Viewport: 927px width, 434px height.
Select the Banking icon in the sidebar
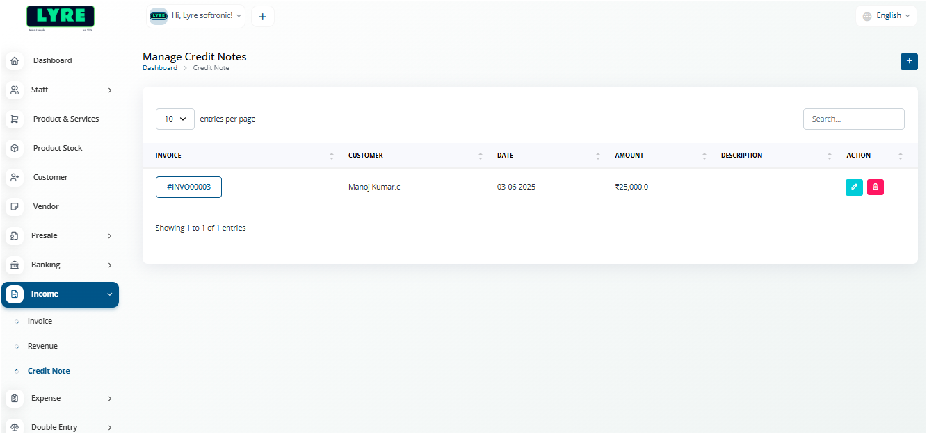(15, 265)
